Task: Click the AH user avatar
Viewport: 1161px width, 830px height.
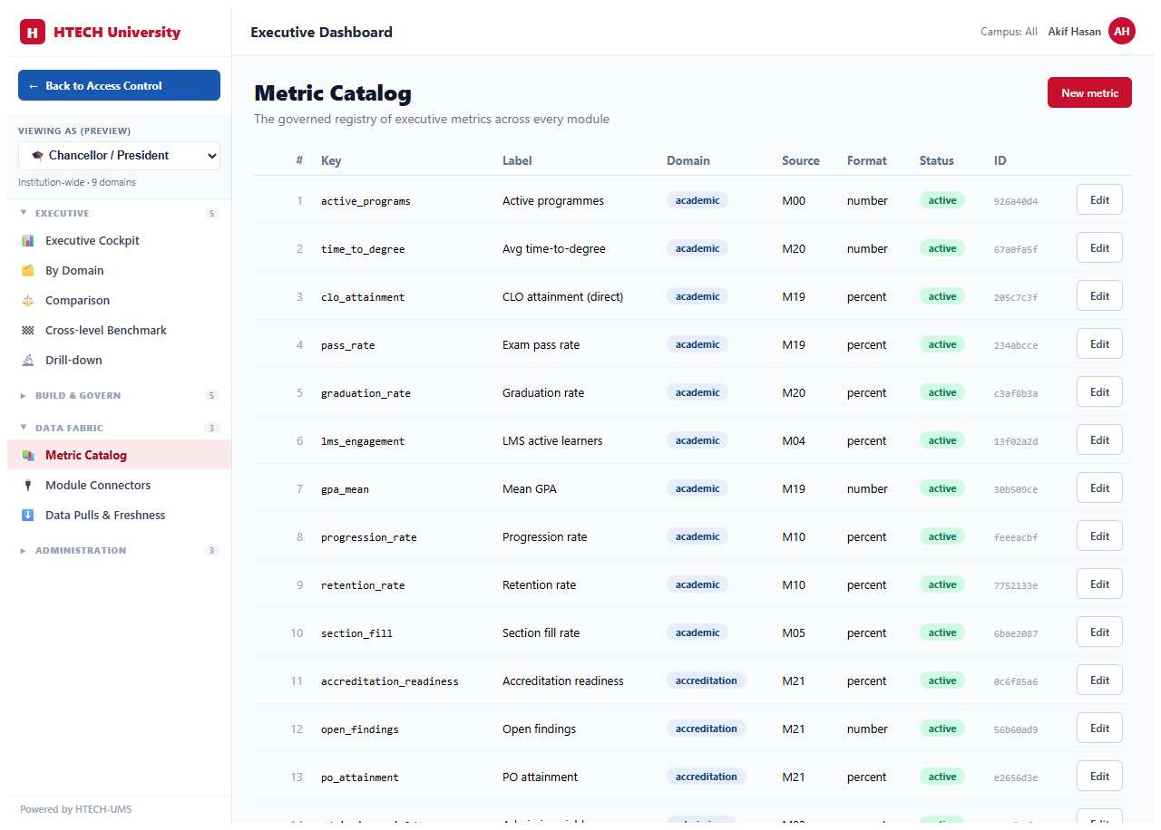Action: 1122,32
